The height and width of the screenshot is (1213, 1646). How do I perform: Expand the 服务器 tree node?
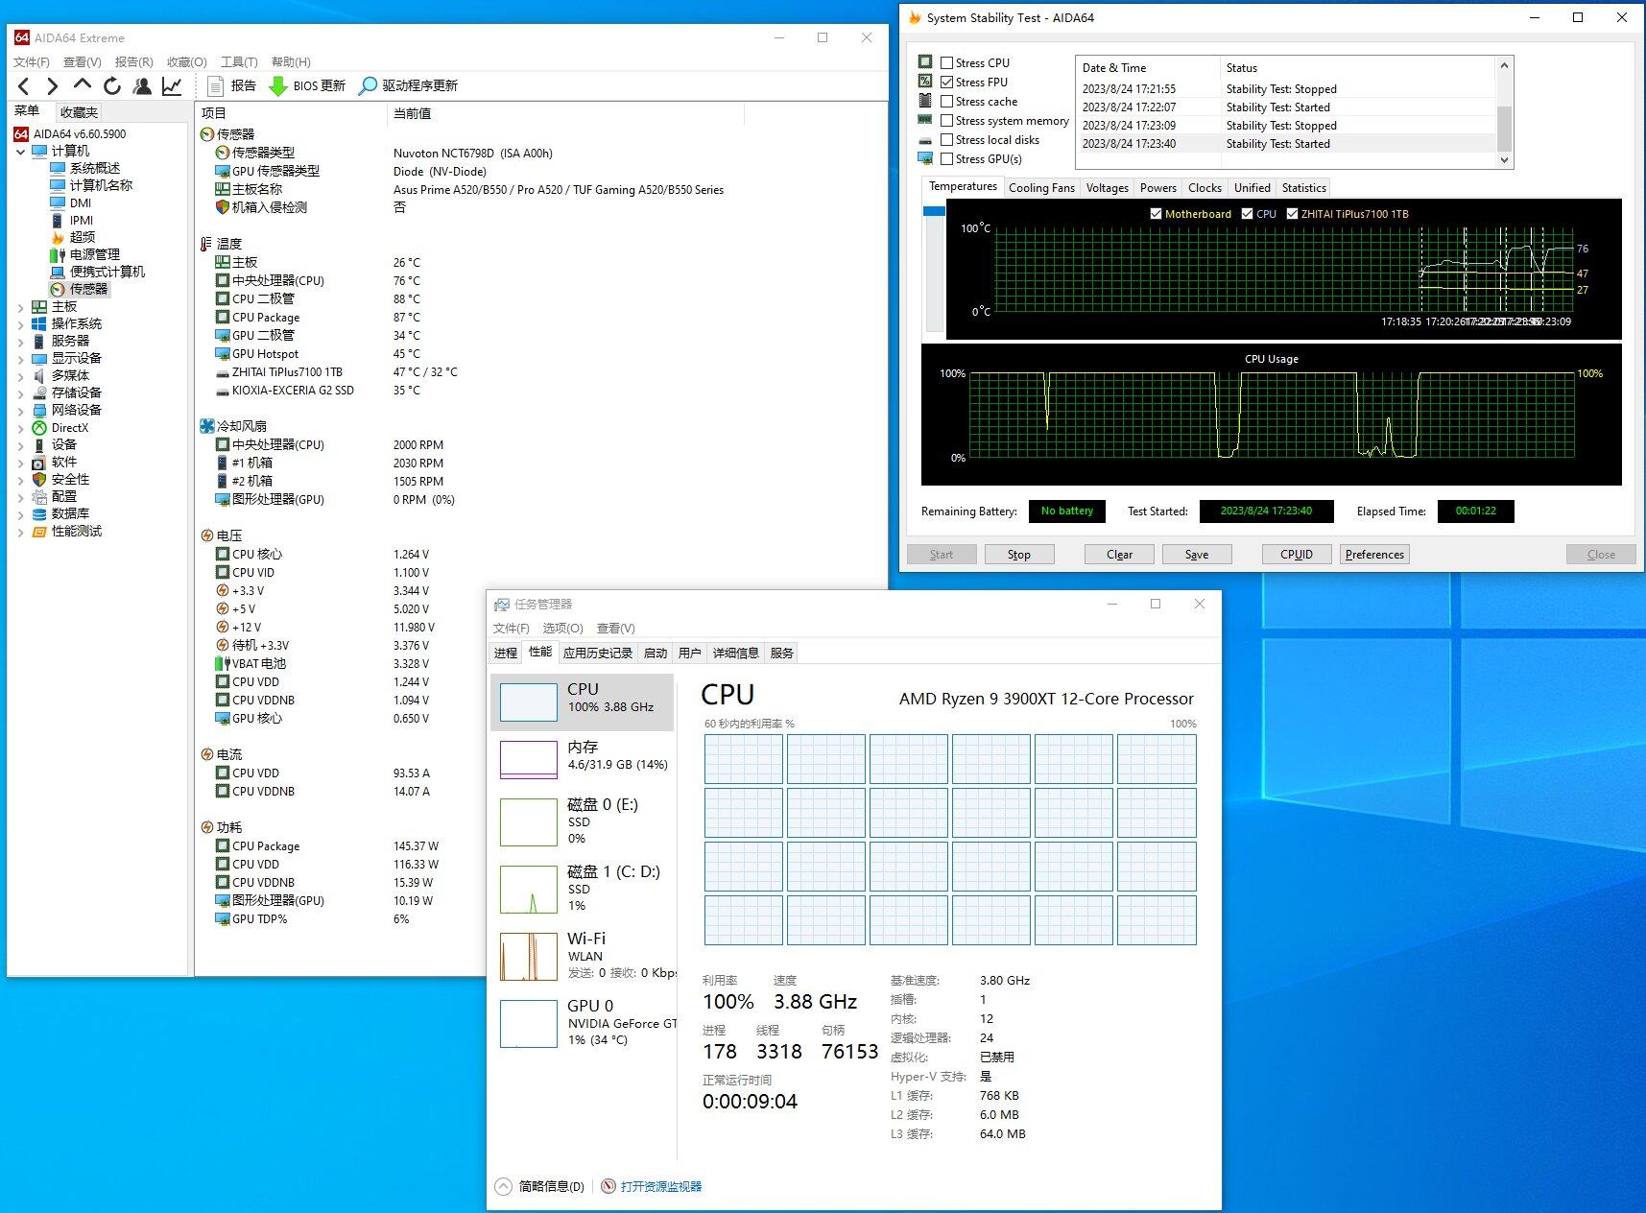[x=21, y=342]
